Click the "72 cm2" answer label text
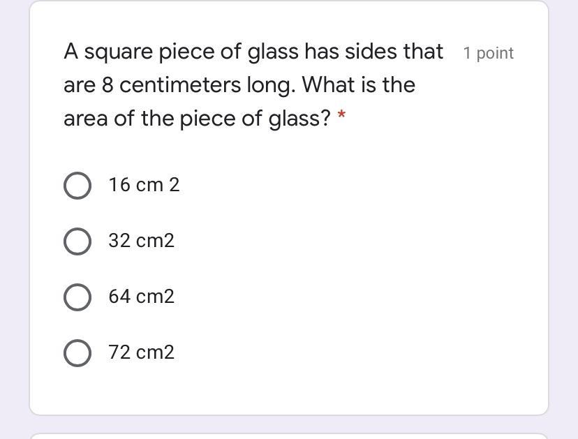The image size is (578, 439). (141, 352)
